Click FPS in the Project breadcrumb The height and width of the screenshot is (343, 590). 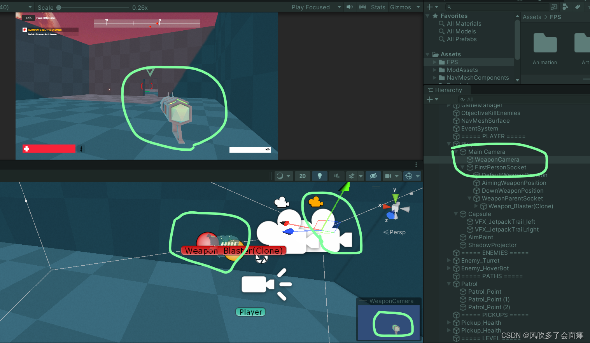tap(555, 17)
